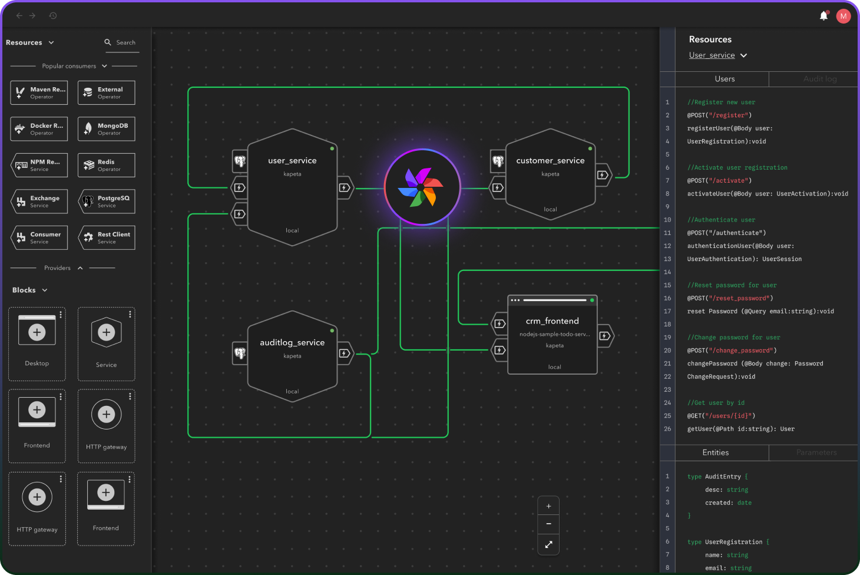Click the PostgreSQL icon on user_service
The height and width of the screenshot is (575, 860).
(x=240, y=161)
